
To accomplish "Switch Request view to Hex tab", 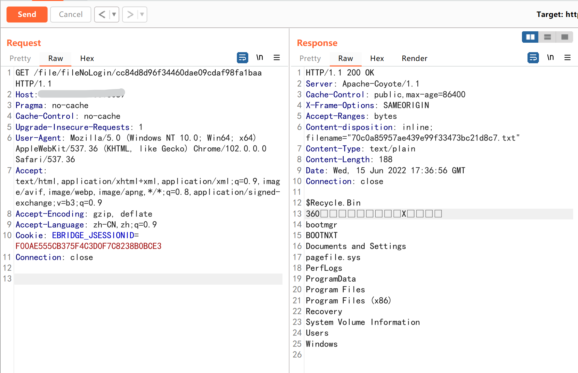I will coord(87,58).
